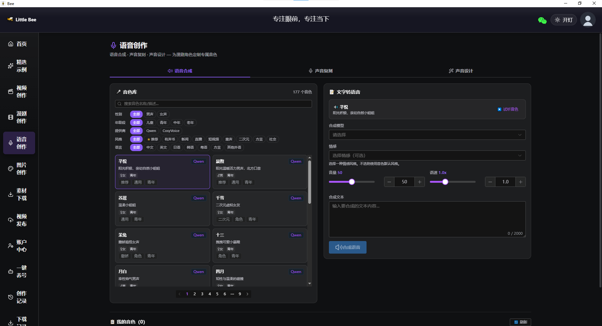Click the user avatar icon
This screenshot has height=326, width=602.
coord(588,20)
